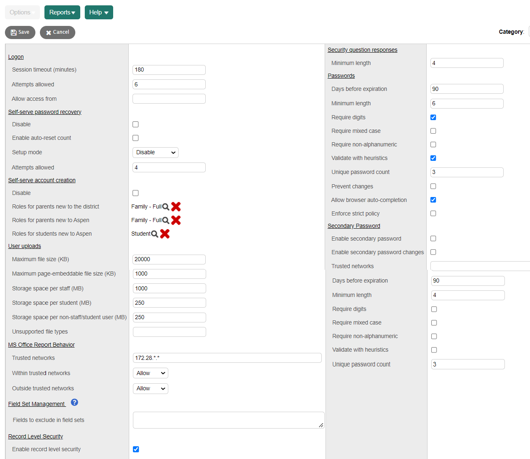The width and height of the screenshot is (530, 459).
Task: Remove Family - Full role for new district parents
Action: click(x=176, y=206)
